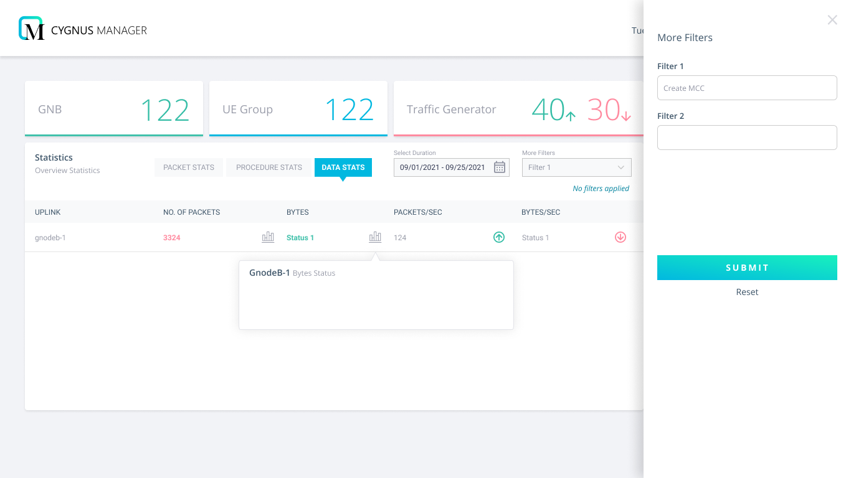Click red down arrow circle icon
851x478 pixels.
[x=620, y=237]
